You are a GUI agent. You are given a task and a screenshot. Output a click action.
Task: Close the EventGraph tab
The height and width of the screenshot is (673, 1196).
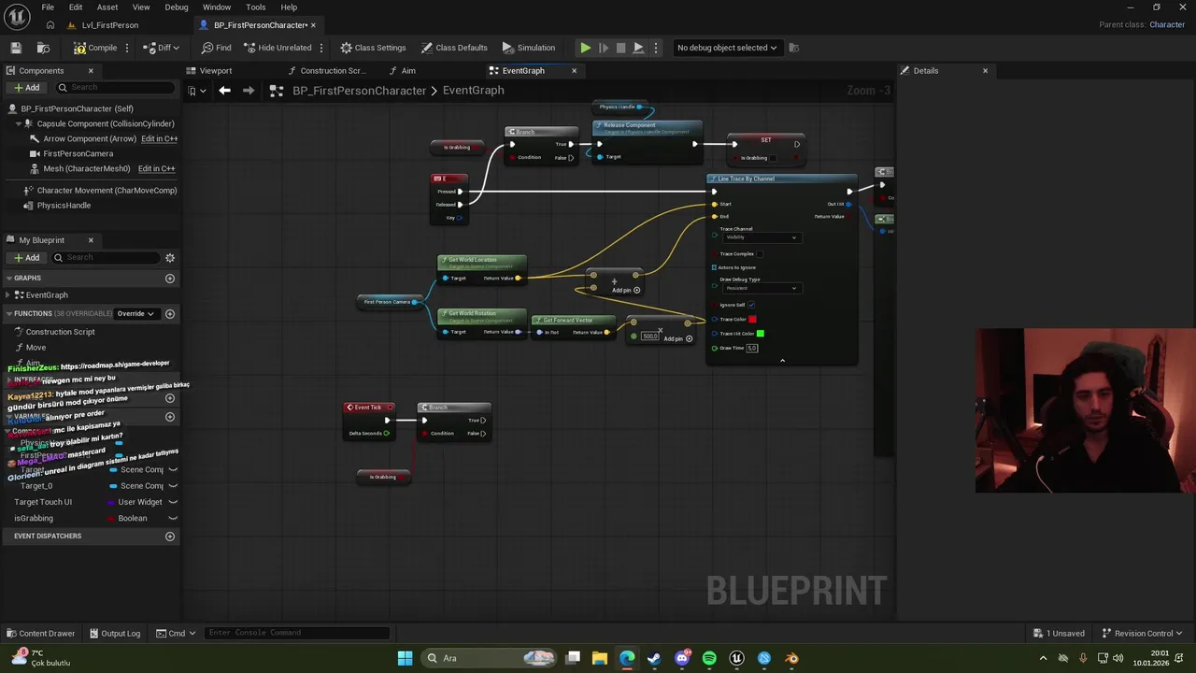point(574,71)
